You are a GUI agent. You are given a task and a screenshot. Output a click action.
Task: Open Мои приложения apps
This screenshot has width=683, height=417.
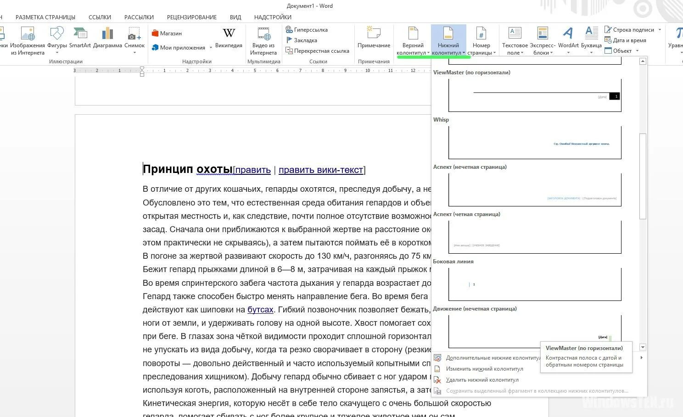tap(179, 48)
